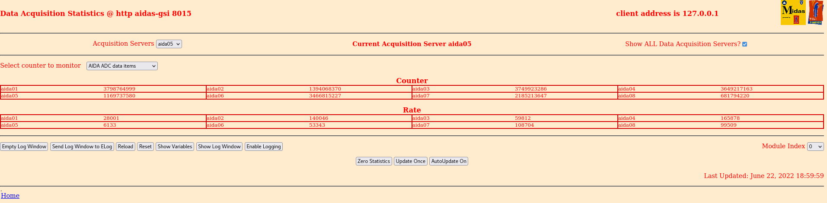Click the client address 127.0.0.1 text

click(x=667, y=13)
